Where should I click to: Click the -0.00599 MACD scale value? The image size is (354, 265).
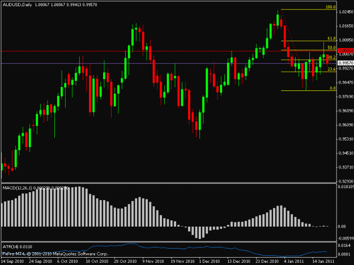point(346,238)
